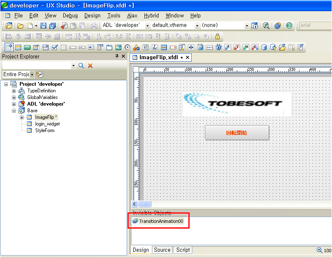This screenshot has width=332, height=258.
Task: Expand the TypeDefinition tree node
Action: [14, 91]
